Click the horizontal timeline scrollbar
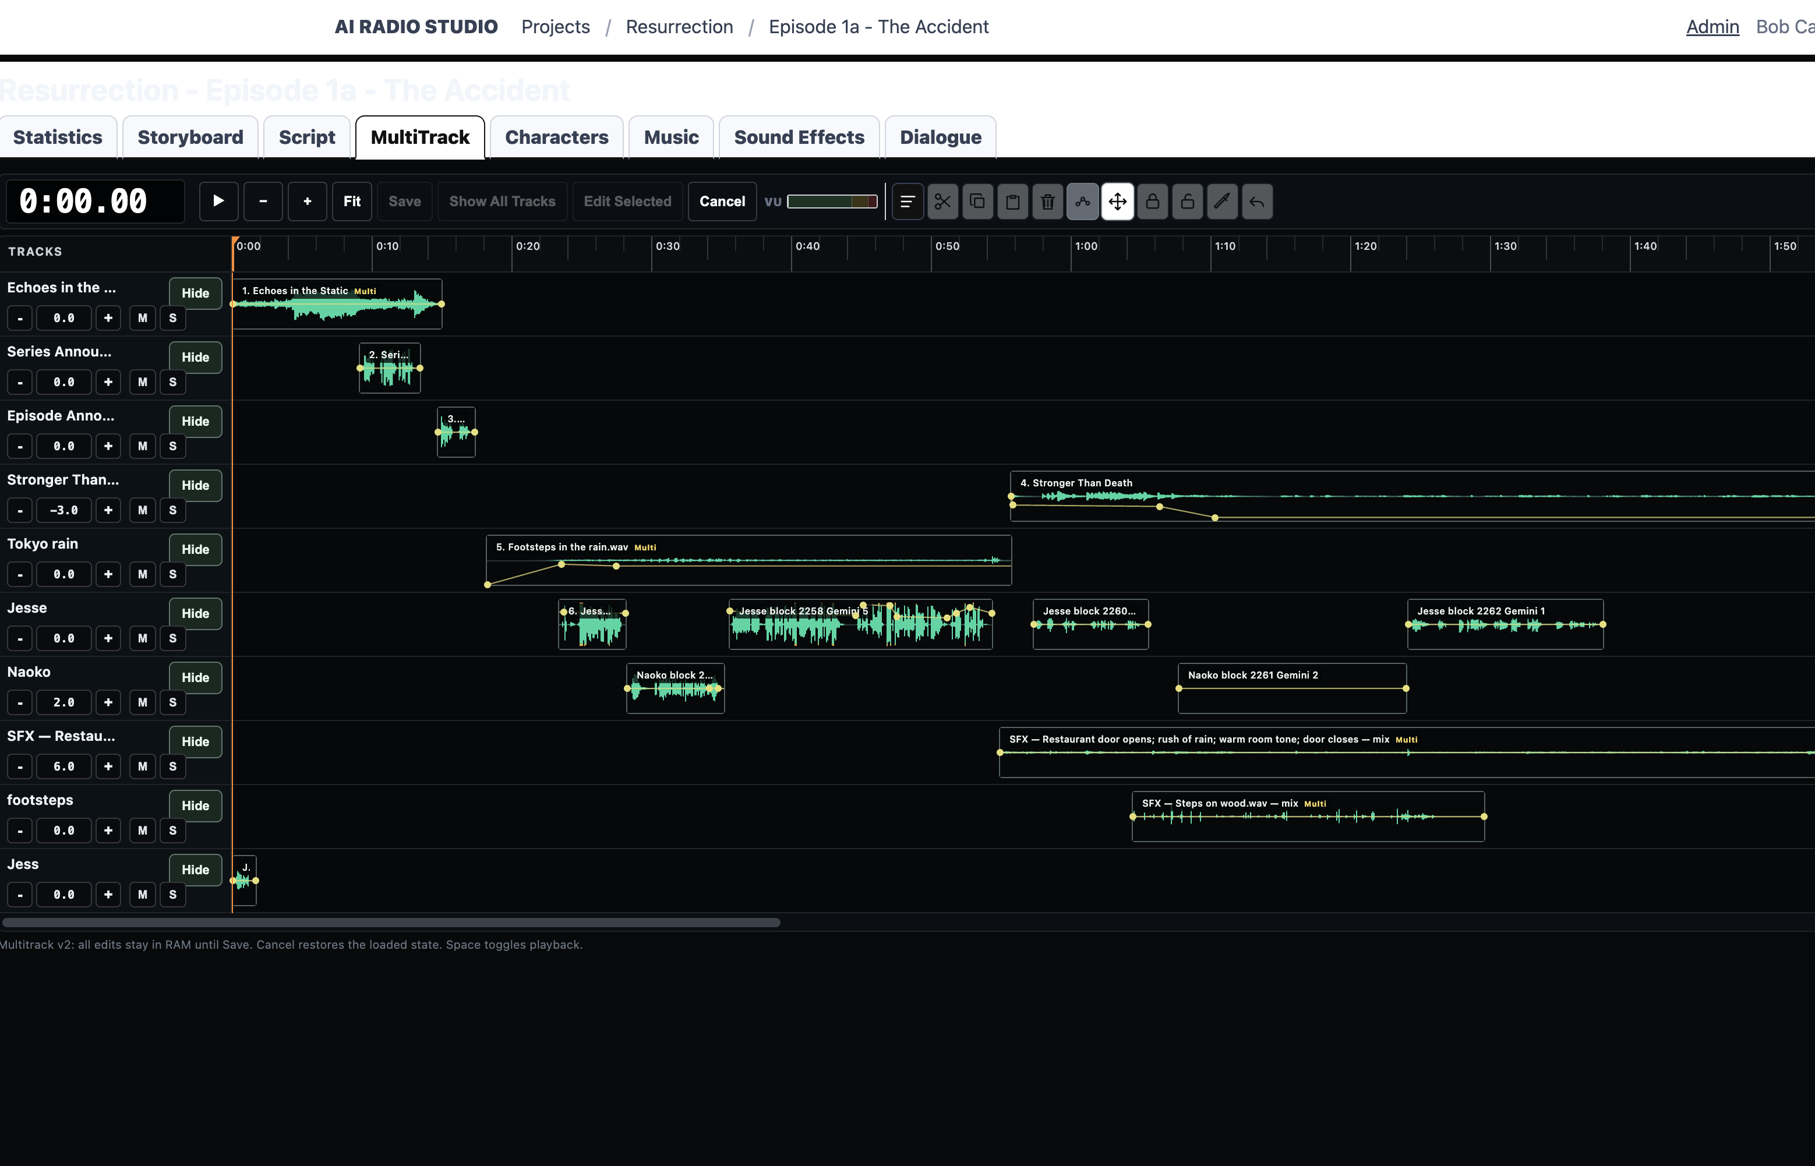 [391, 922]
